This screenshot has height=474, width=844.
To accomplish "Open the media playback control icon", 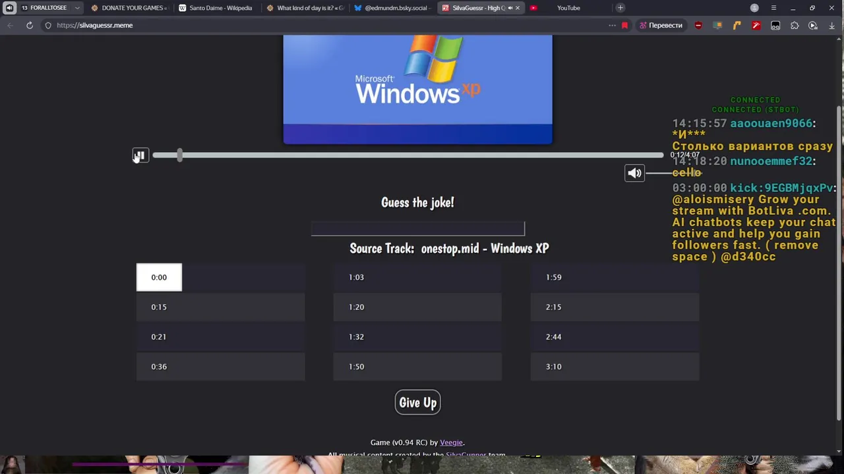I will (813, 25).
